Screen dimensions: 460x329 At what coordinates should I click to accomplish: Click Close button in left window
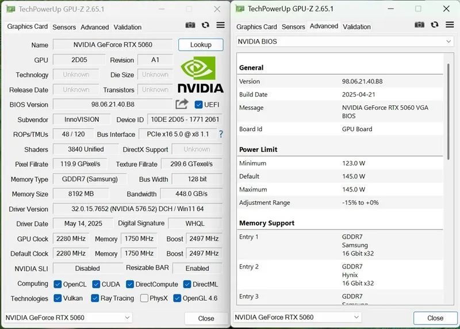coord(206,319)
